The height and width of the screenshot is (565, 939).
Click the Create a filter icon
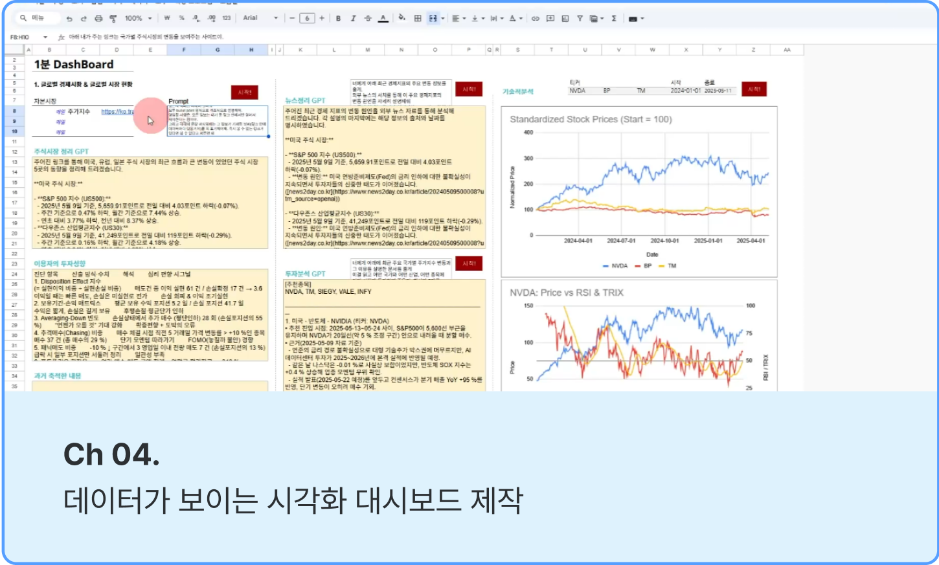click(x=580, y=18)
